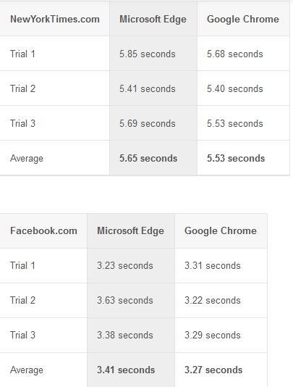This screenshot has height=387, width=293.
Task: Click the NewYorkTimes.com table header
Action: [55, 20]
